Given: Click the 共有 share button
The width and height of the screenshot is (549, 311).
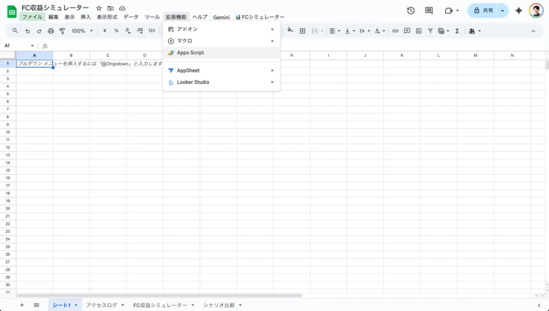Looking at the screenshot, I should pyautogui.click(x=483, y=10).
